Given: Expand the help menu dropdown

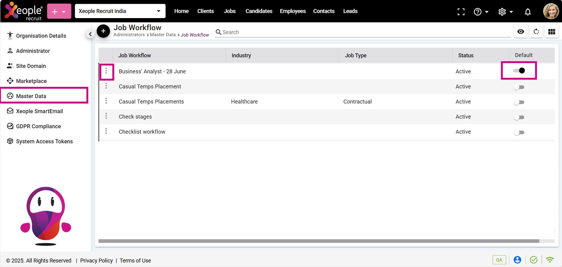Looking at the screenshot, I should (481, 12).
